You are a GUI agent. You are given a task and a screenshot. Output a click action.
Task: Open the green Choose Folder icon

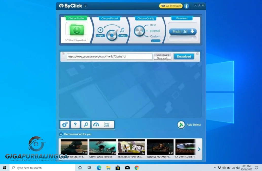pos(77,30)
